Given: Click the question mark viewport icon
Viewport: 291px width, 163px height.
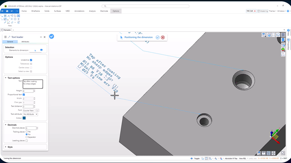Looking at the screenshot, I should coord(283,54).
